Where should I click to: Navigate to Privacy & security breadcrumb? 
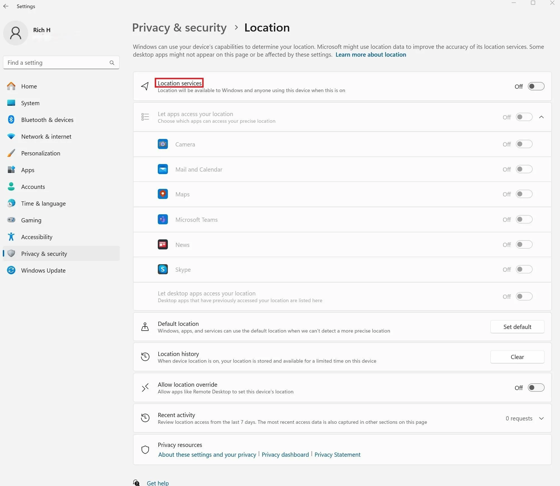179,28
